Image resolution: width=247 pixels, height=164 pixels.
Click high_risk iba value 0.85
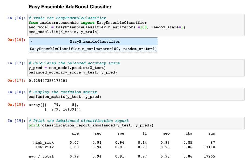point(188,143)
